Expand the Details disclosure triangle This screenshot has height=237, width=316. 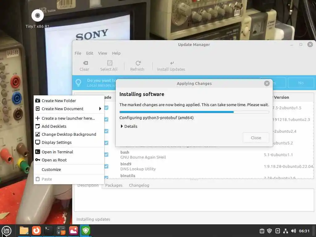pyautogui.click(x=122, y=126)
